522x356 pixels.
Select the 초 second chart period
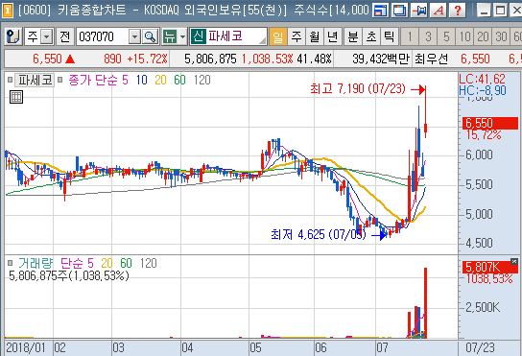pyautogui.click(x=371, y=36)
